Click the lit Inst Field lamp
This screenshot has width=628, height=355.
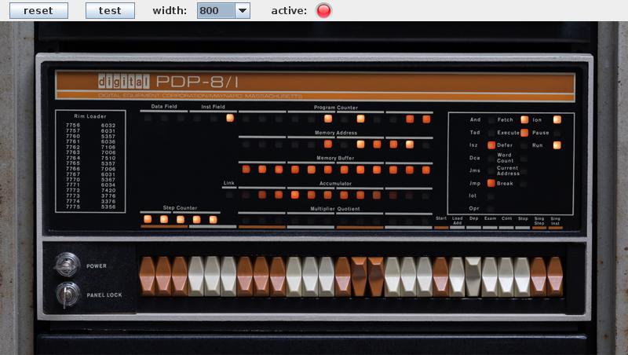tap(230, 118)
